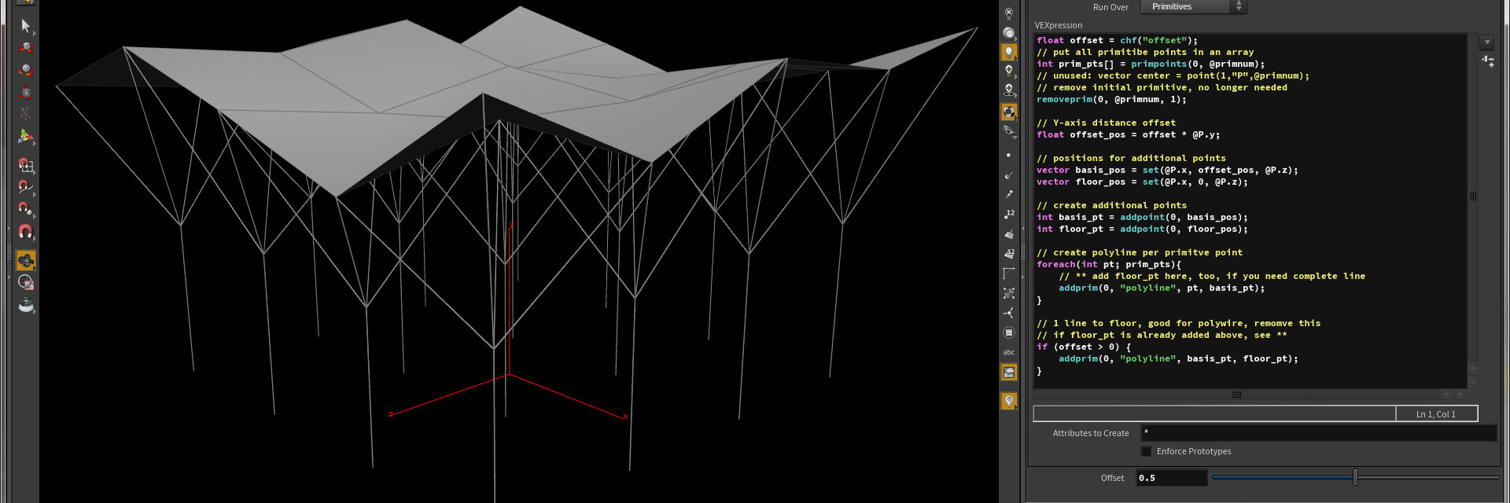Click the round striped display icon
The width and height of the screenshot is (1510, 503).
(x=1009, y=332)
